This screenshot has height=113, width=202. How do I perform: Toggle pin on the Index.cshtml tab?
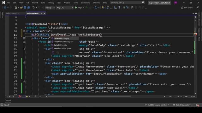41,13
